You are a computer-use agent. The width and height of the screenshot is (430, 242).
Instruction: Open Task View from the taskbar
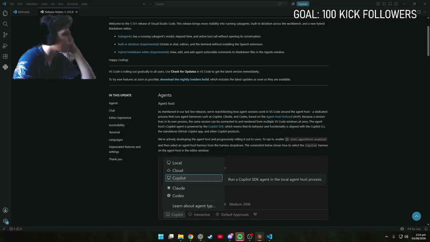[171, 237]
